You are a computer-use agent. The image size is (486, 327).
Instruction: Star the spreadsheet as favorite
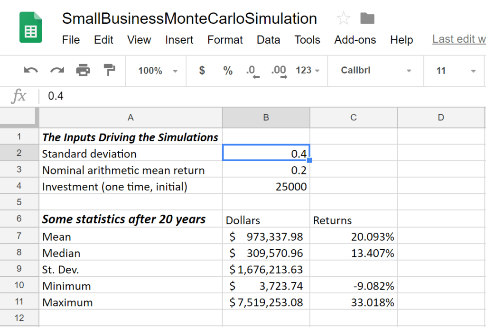[343, 18]
